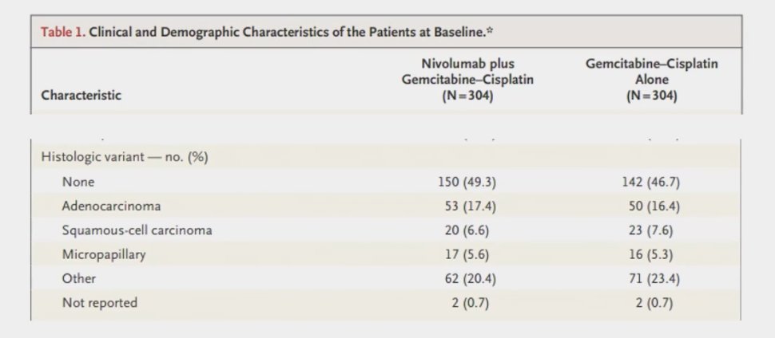
Task: Select the Not reported row label
Action: coord(100,302)
